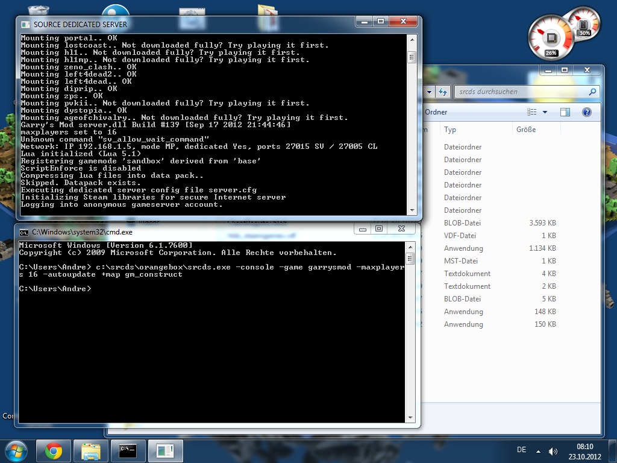Sort files by the Größe column
617x463 pixels.
click(525, 130)
